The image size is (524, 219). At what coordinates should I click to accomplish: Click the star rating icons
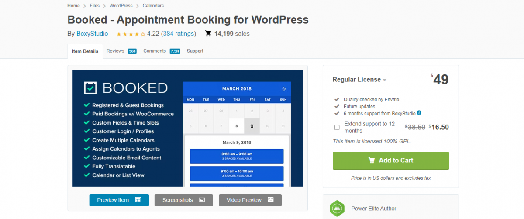130,34
